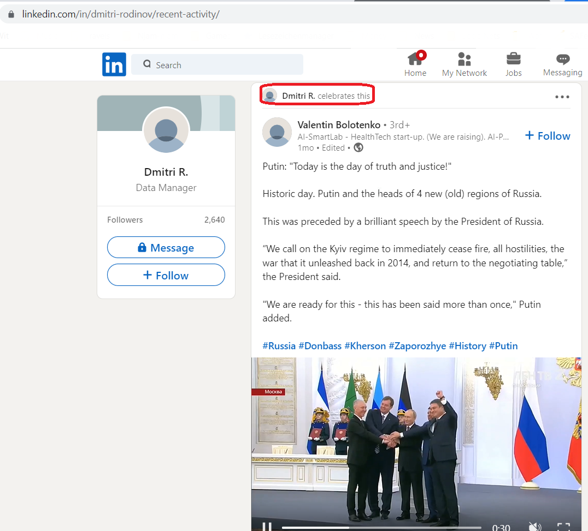Open Valentin Bolotenko's profile name link
This screenshot has width=588, height=531.
tap(339, 124)
